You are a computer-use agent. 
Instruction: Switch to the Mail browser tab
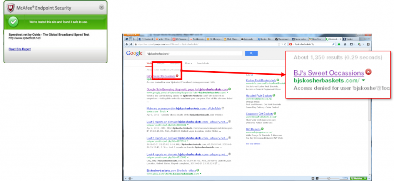click(x=231, y=39)
